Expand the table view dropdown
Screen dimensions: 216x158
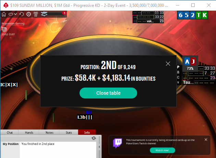tap(13, 14)
